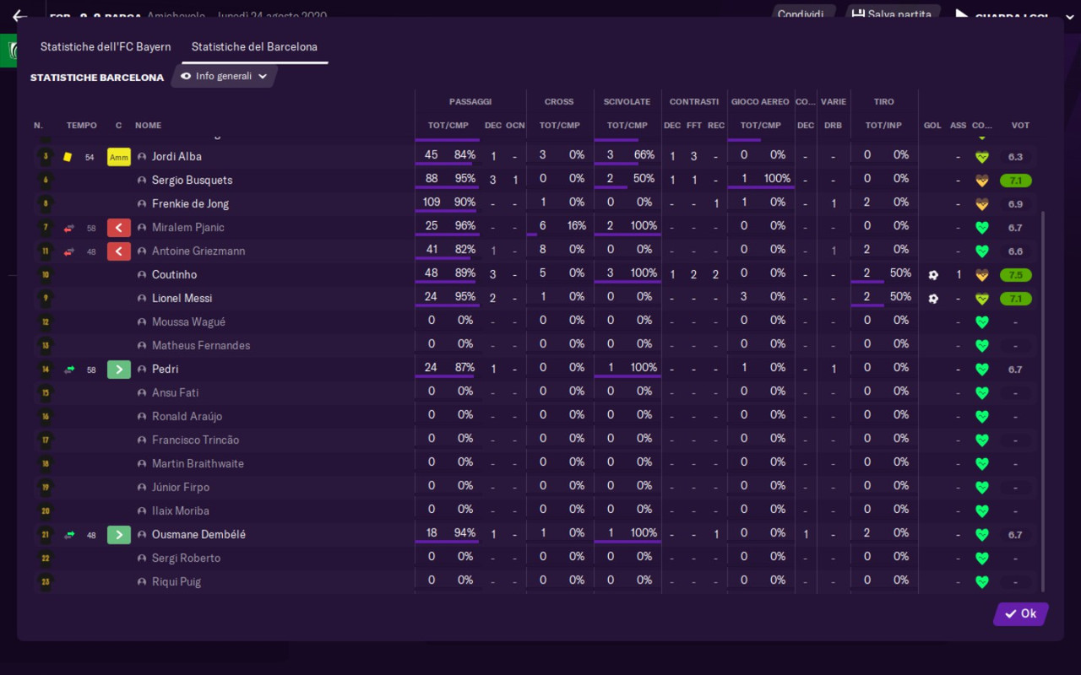
Task: Click Frenkie de Jong's 109 passes value
Action: coord(432,203)
